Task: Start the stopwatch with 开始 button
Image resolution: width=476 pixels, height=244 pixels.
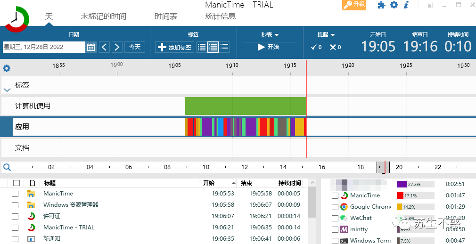Action: click(x=270, y=47)
